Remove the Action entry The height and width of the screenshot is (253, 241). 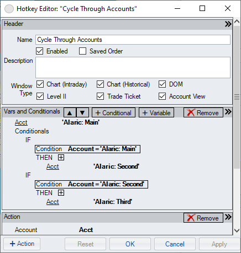coord(203,218)
